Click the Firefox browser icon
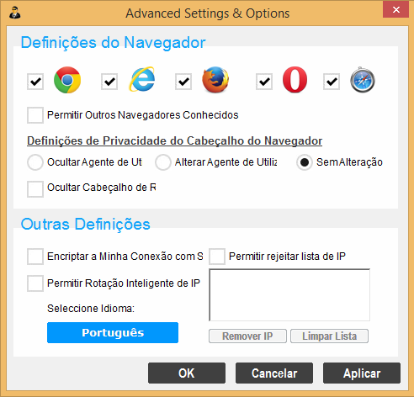Viewport: 414px width, 397px height. (215, 80)
